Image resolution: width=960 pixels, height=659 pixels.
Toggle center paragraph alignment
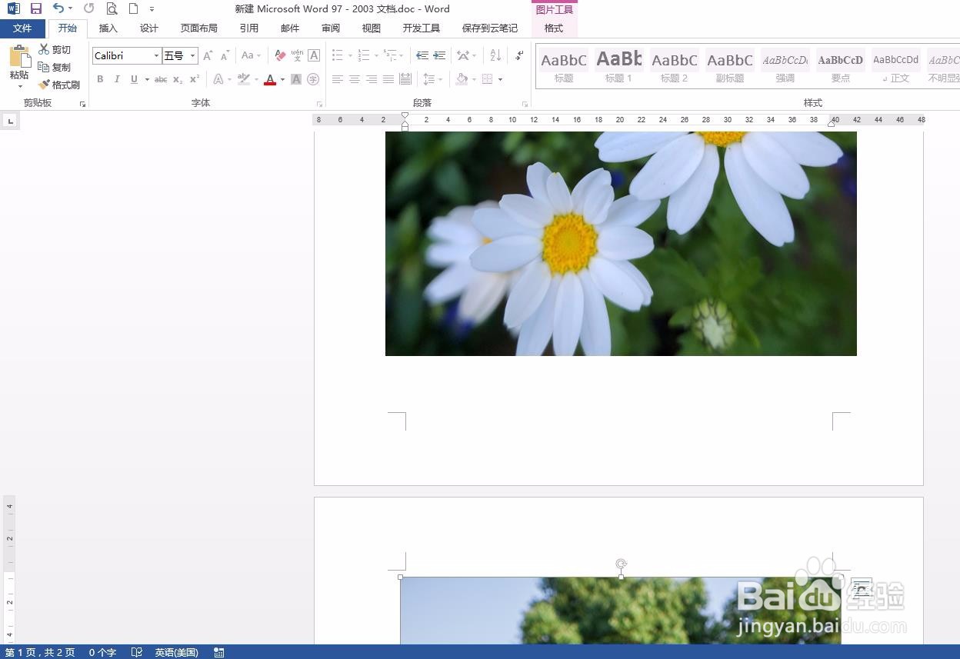tap(353, 78)
